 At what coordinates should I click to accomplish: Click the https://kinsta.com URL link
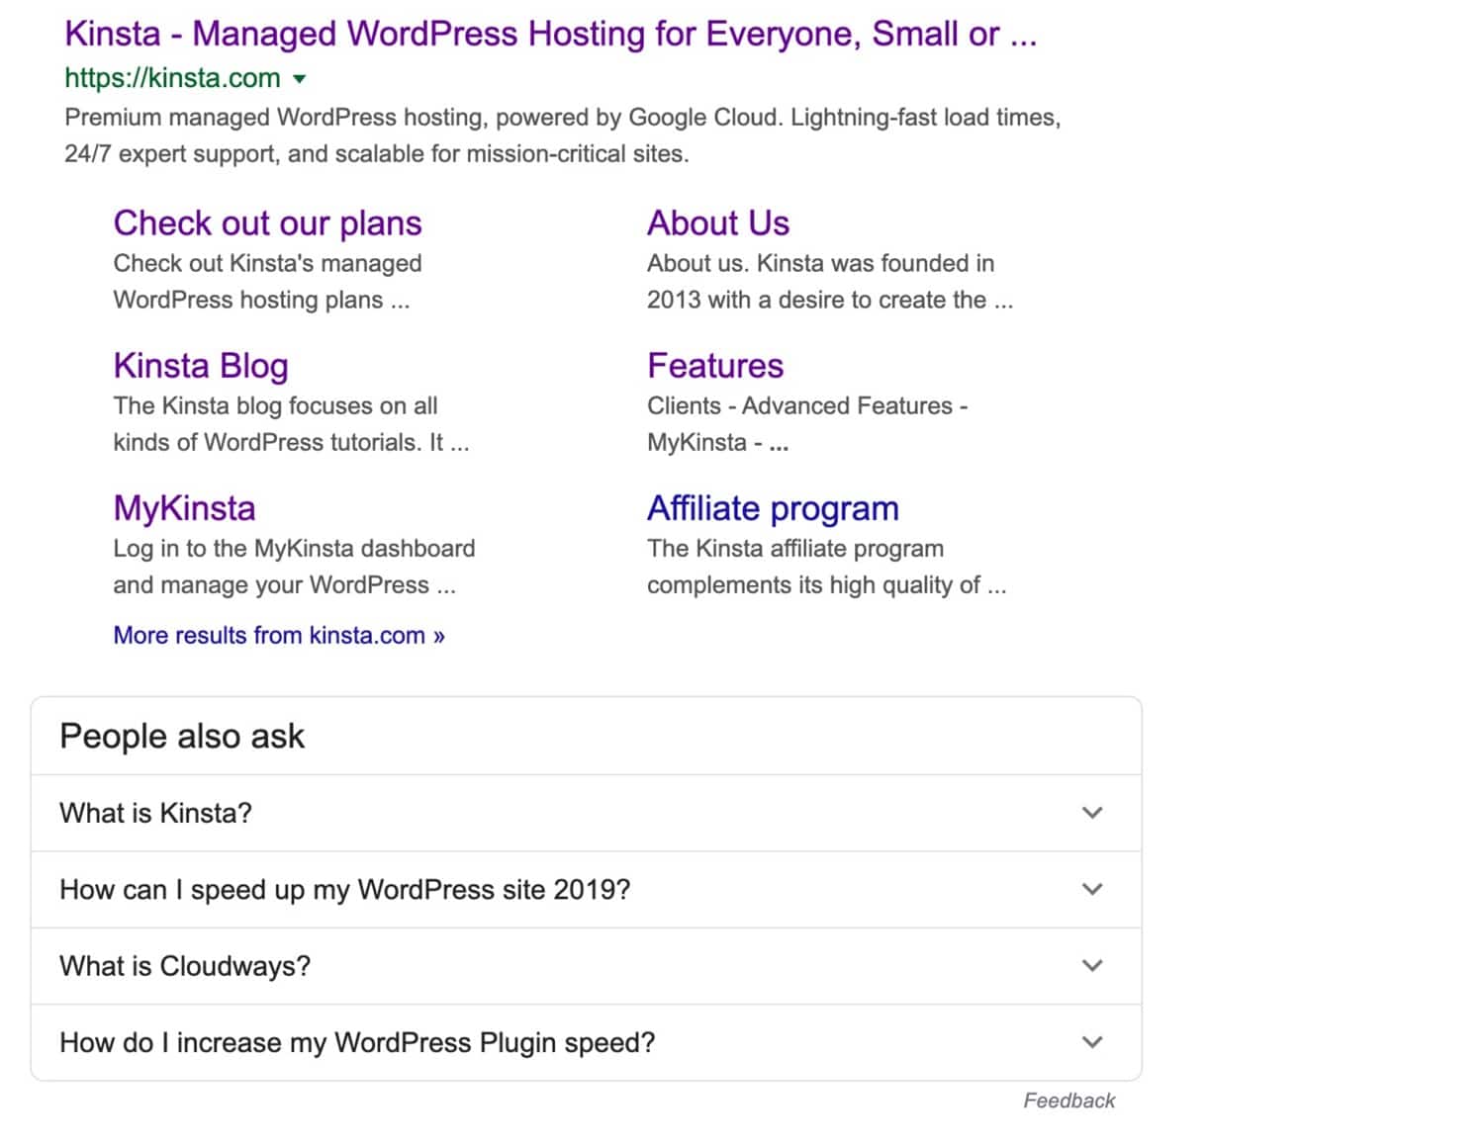[x=171, y=78]
